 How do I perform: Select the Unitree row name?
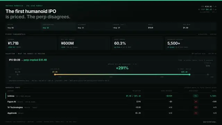point(11,96)
